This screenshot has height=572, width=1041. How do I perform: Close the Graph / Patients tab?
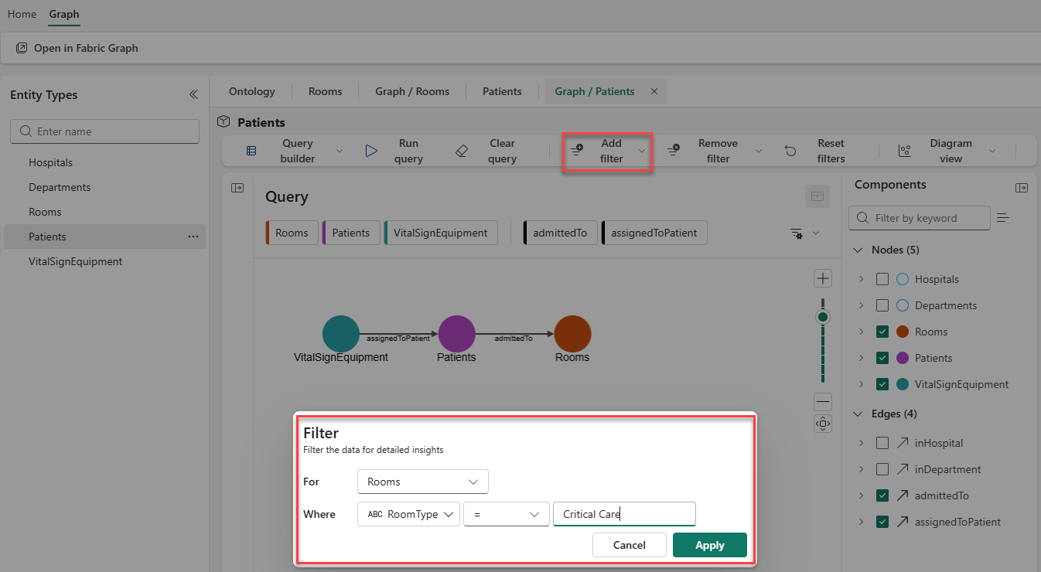654,91
